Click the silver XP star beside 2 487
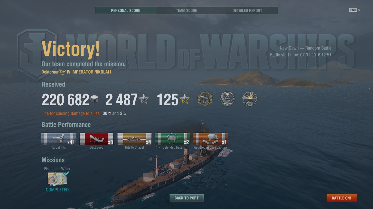This screenshot has width=373, height=209. (144, 100)
